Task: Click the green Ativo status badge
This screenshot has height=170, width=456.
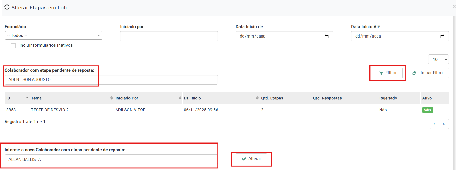Action: click(x=427, y=110)
